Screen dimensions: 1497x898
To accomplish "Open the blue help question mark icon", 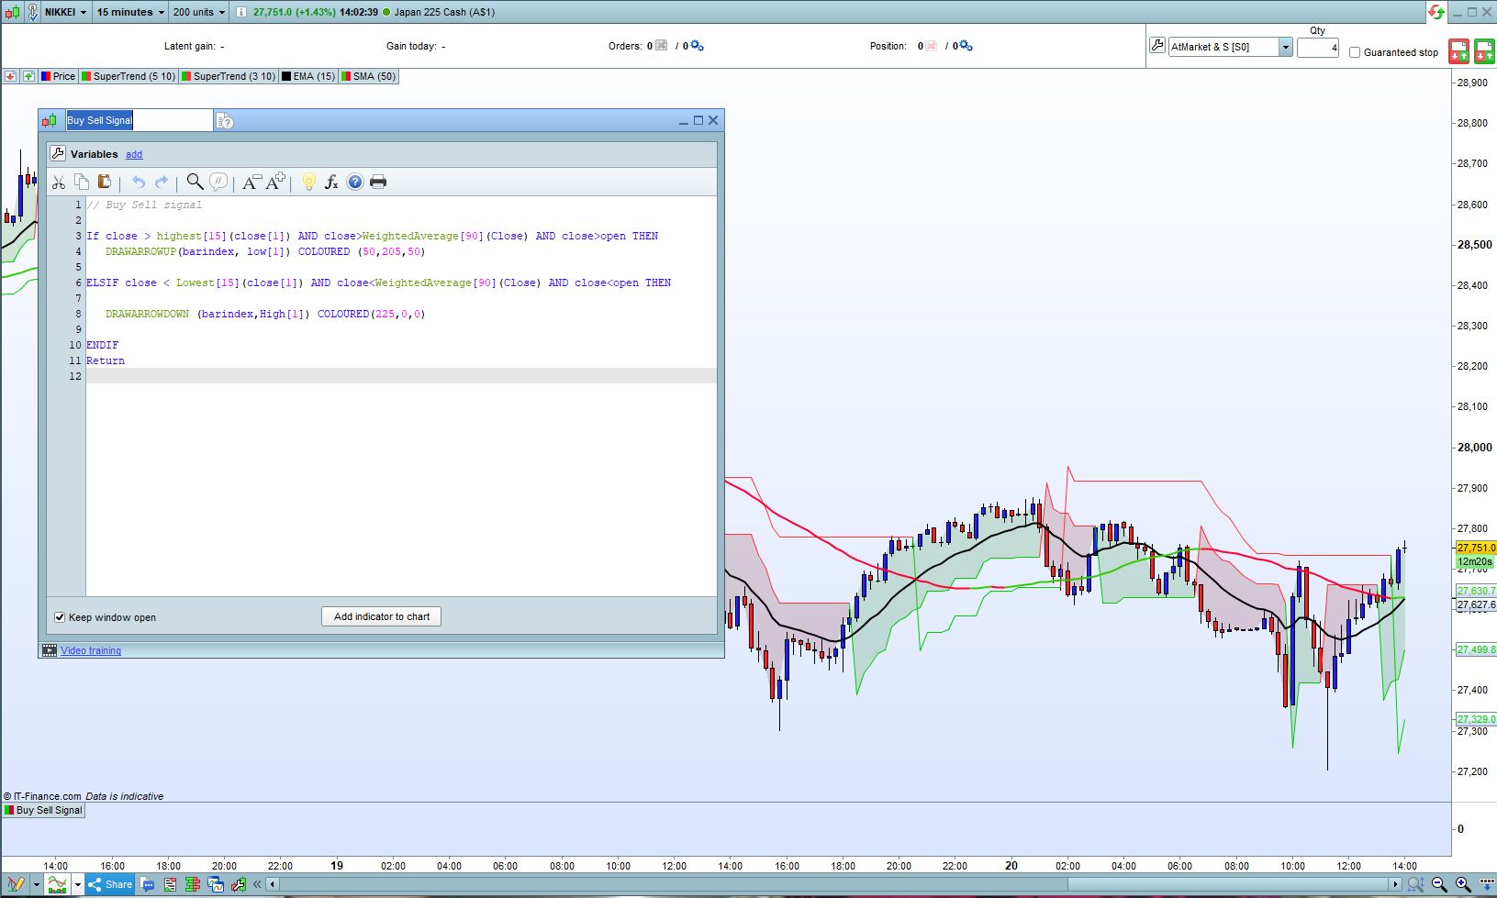I will tap(355, 182).
